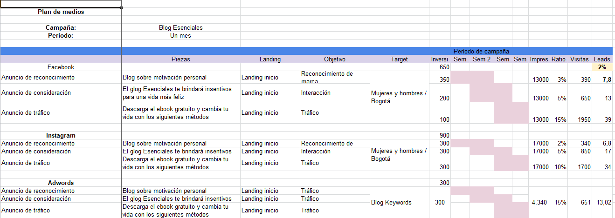The height and width of the screenshot is (218, 615).
Task: Click the Instagram 900 investment cell
Action: [440, 136]
